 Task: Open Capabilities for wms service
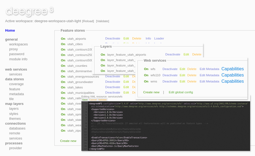233,81
